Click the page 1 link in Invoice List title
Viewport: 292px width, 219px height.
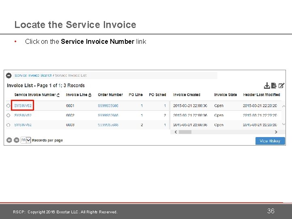(x=59, y=86)
